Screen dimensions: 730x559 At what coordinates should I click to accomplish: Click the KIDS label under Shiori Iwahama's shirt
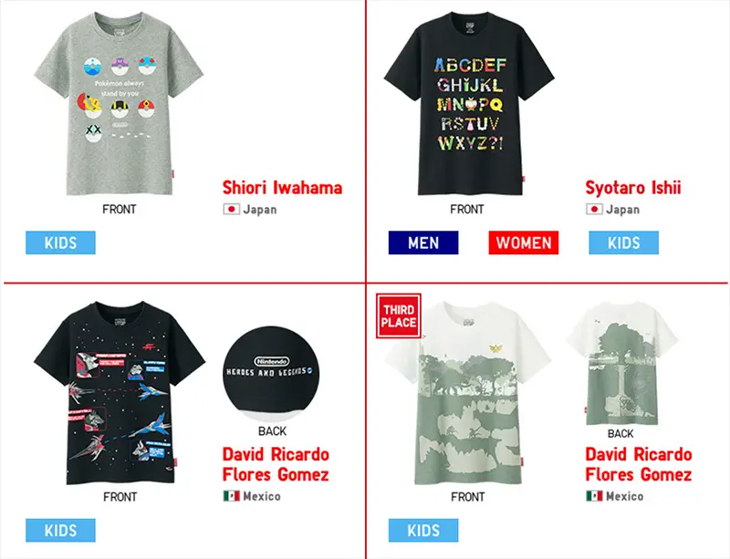[60, 243]
